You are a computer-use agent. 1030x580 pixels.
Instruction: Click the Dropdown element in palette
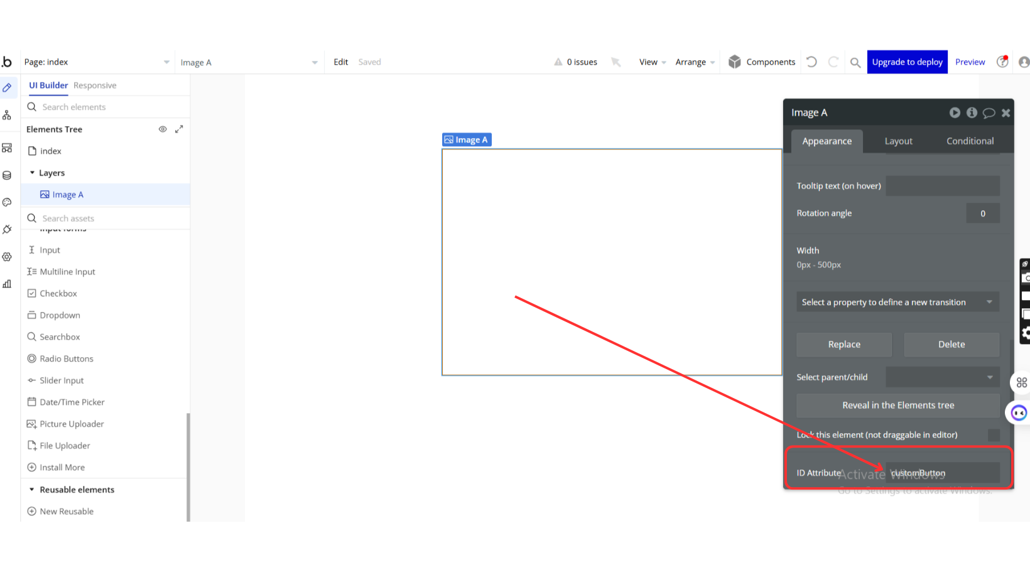[54, 315]
